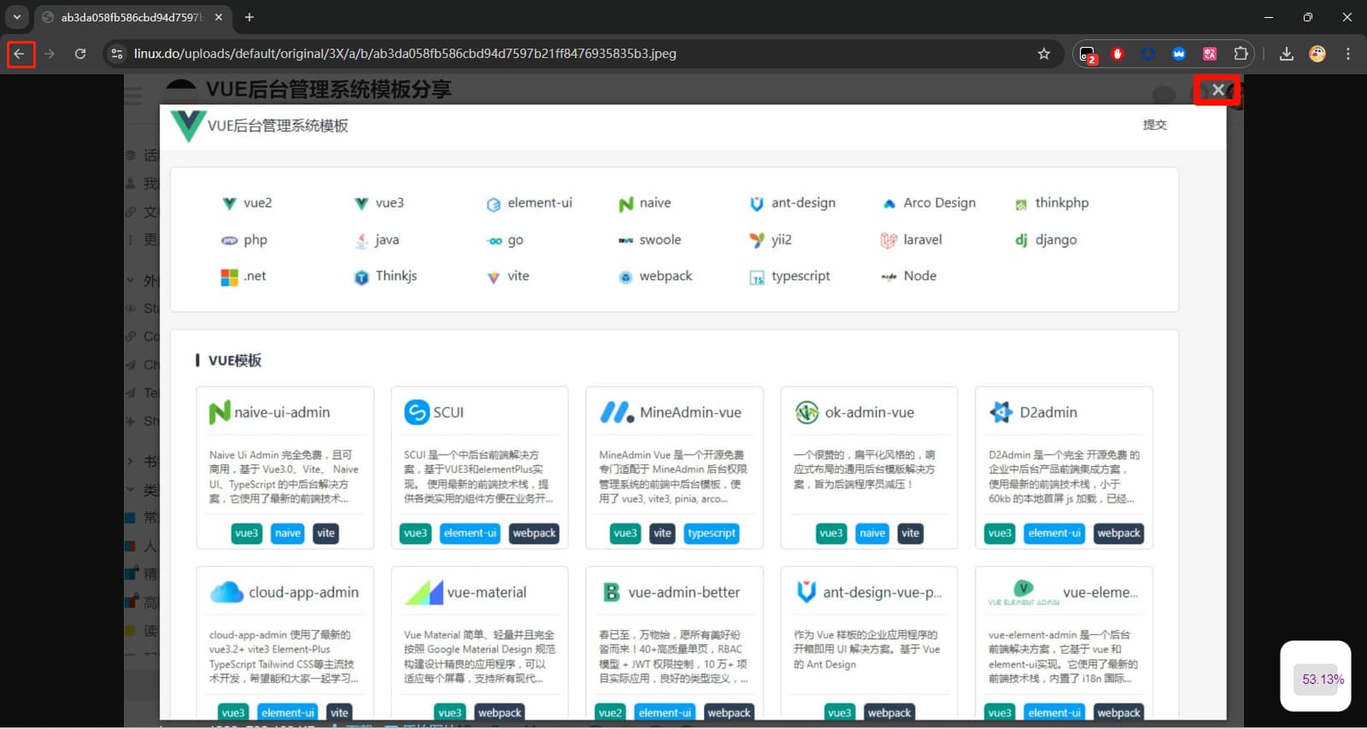
Task: Open the naive-ui-admin card logo
Action: pyautogui.click(x=220, y=412)
